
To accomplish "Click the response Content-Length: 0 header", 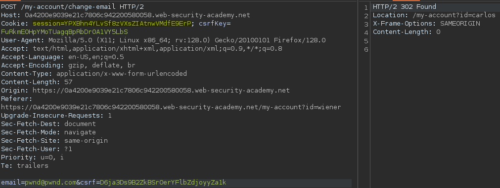I will (x=407, y=32).
